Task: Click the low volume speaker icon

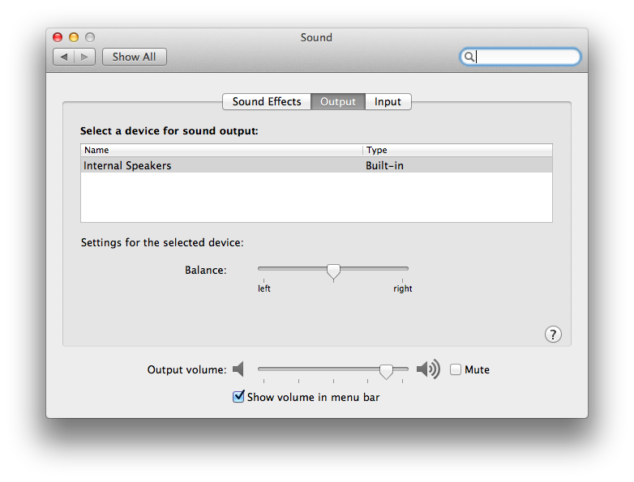Action: (238, 369)
